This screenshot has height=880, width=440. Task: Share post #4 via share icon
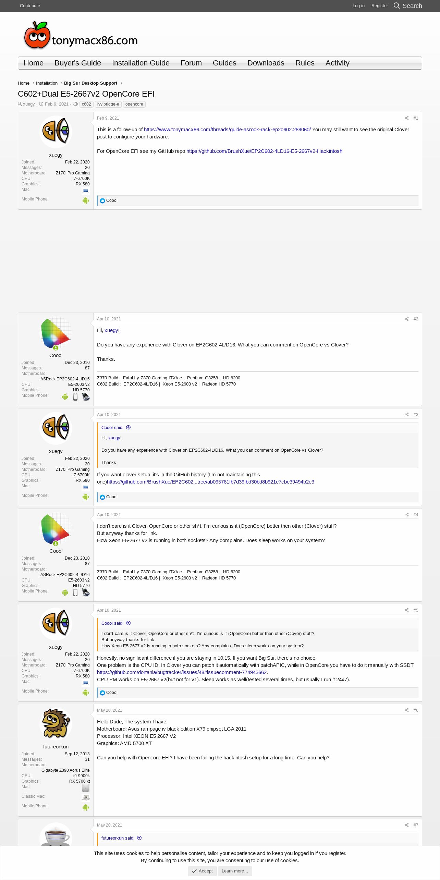(x=407, y=515)
